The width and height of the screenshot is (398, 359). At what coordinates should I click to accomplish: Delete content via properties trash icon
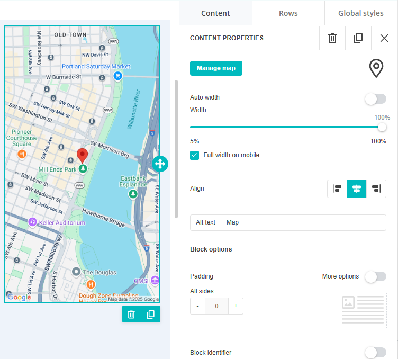click(332, 38)
